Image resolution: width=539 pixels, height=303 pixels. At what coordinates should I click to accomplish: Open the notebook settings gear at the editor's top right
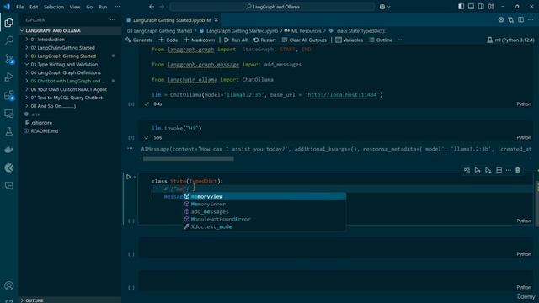click(x=501, y=20)
